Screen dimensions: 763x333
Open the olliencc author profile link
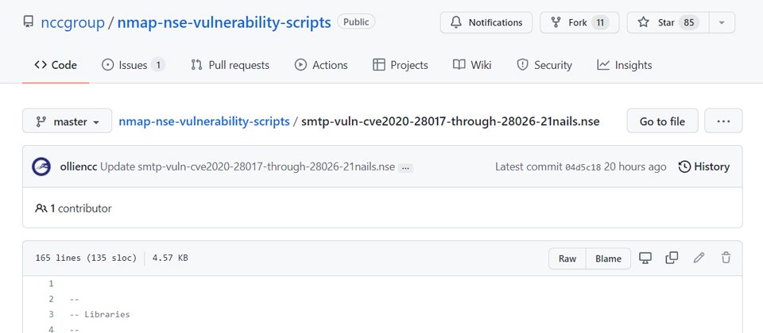79,167
